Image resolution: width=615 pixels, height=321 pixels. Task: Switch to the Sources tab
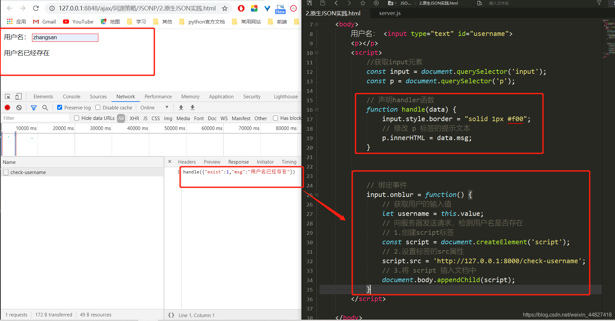[x=98, y=97]
